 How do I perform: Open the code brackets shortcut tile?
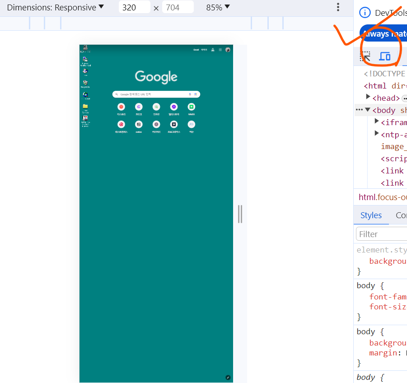tap(191, 124)
